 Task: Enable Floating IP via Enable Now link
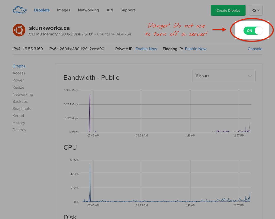(196, 49)
